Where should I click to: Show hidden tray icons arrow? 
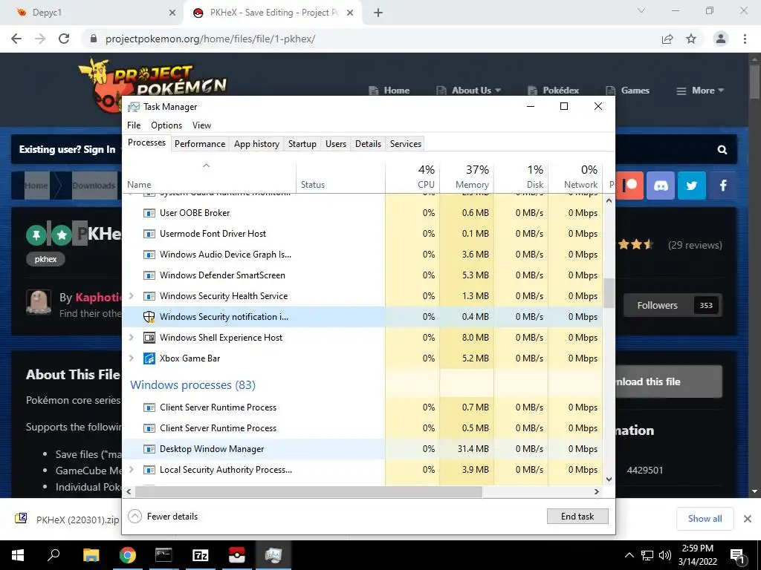pos(629,555)
